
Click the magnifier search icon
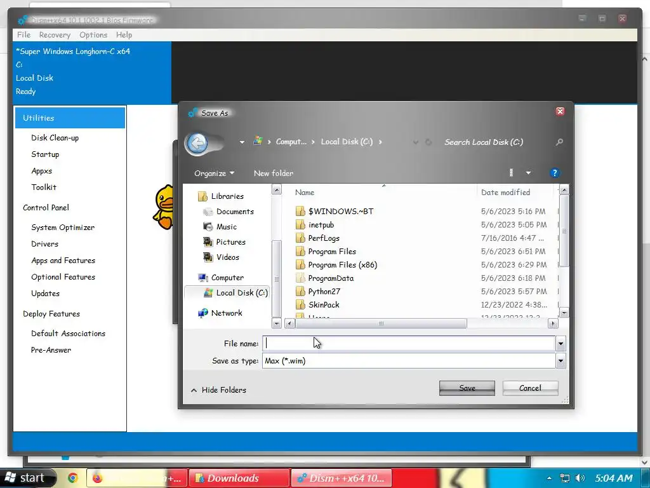(559, 142)
